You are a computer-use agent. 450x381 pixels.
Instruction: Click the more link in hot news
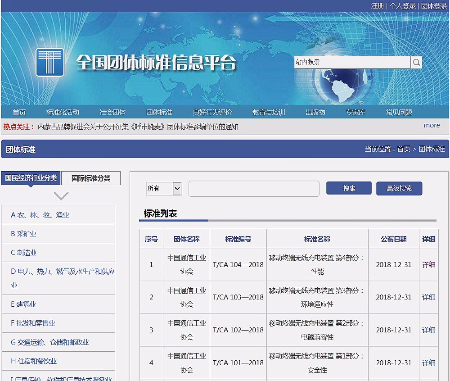432,126
